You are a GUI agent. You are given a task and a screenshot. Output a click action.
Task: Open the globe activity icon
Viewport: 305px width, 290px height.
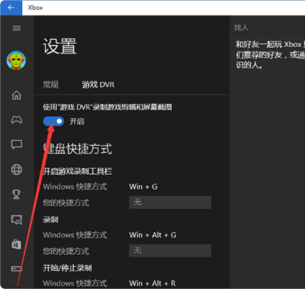pos(16,170)
